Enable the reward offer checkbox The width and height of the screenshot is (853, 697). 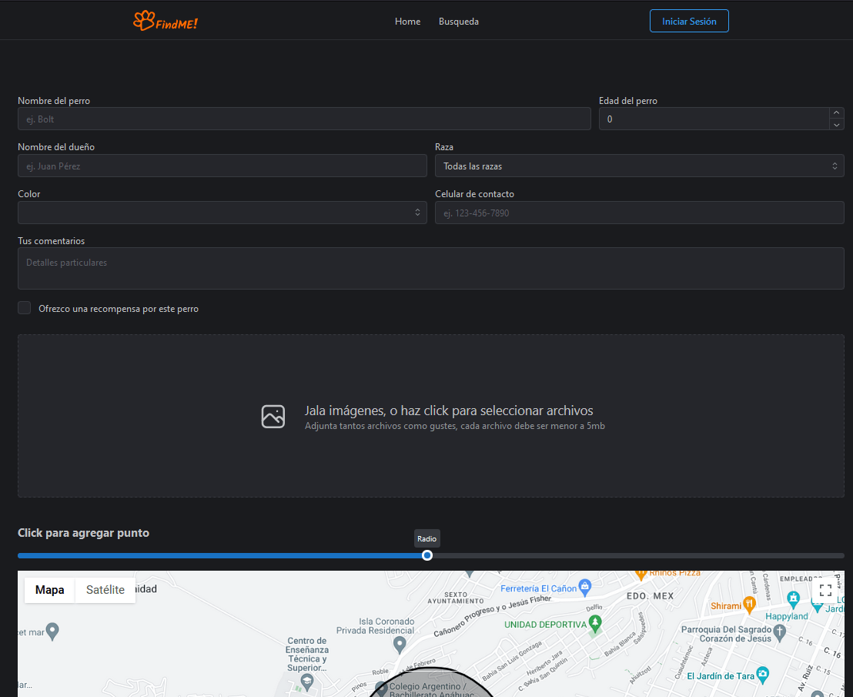[x=25, y=308]
